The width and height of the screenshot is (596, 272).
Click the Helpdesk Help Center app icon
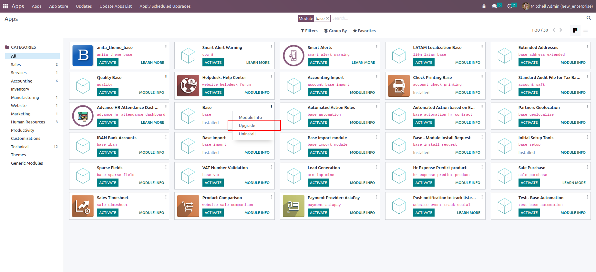point(188,85)
